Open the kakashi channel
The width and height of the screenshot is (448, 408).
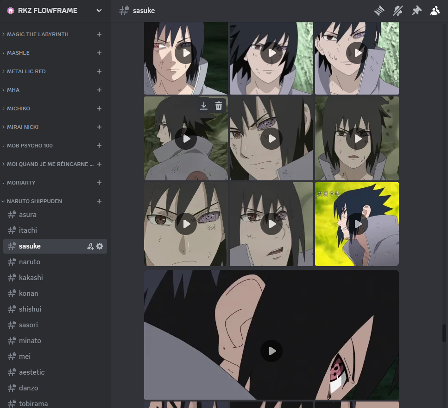coord(55,278)
